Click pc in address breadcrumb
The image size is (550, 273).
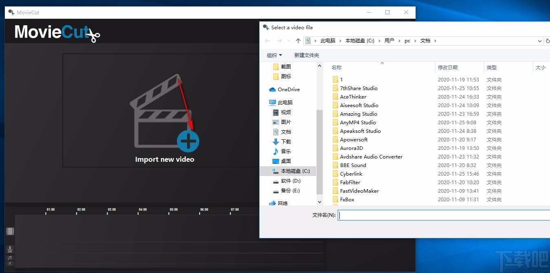pyautogui.click(x=407, y=41)
